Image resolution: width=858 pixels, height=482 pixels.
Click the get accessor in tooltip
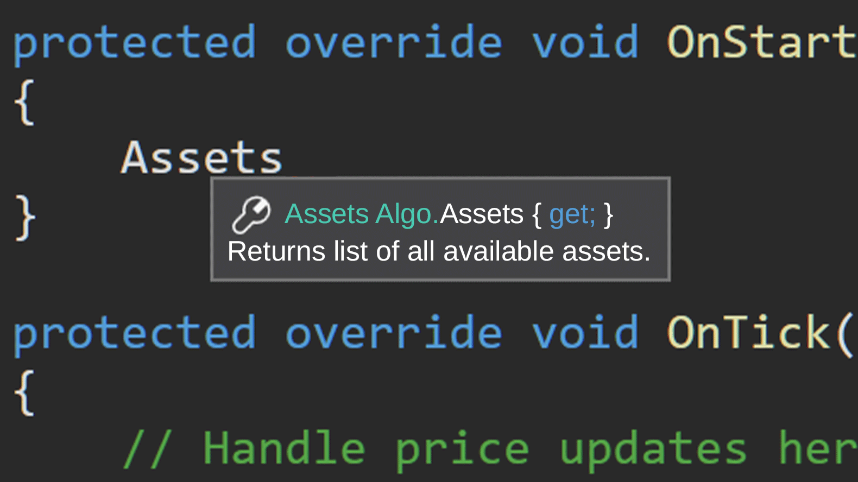pos(572,215)
